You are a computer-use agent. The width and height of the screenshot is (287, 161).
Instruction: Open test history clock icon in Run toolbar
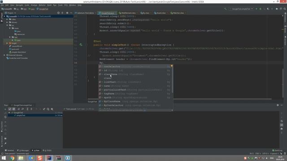click(48, 109)
